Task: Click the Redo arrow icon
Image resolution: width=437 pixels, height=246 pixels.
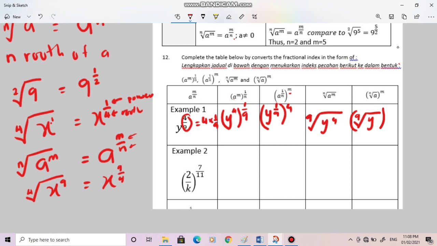Action: point(53,16)
